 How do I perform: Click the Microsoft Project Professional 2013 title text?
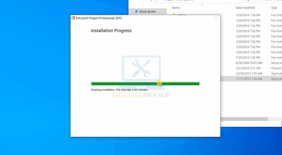tap(99, 18)
